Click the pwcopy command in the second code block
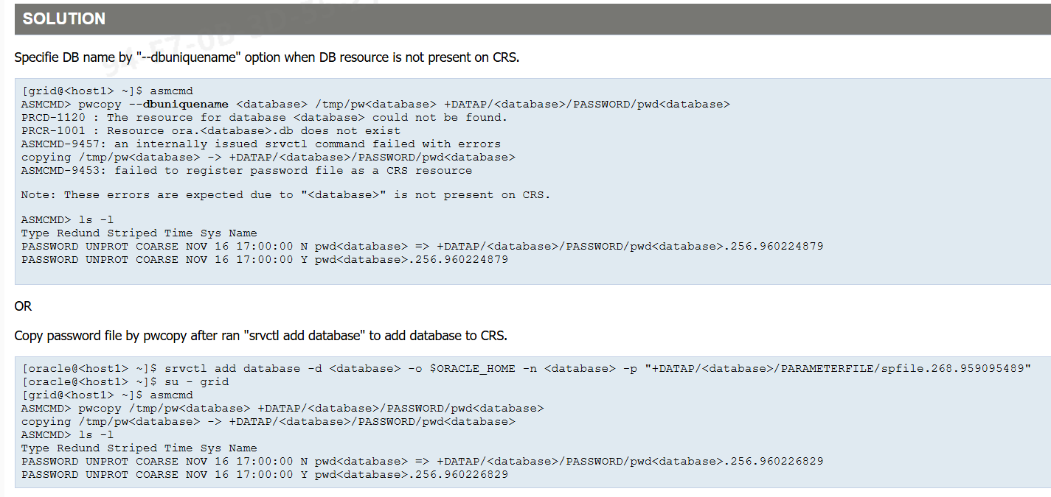1051x497 pixels. [282, 409]
